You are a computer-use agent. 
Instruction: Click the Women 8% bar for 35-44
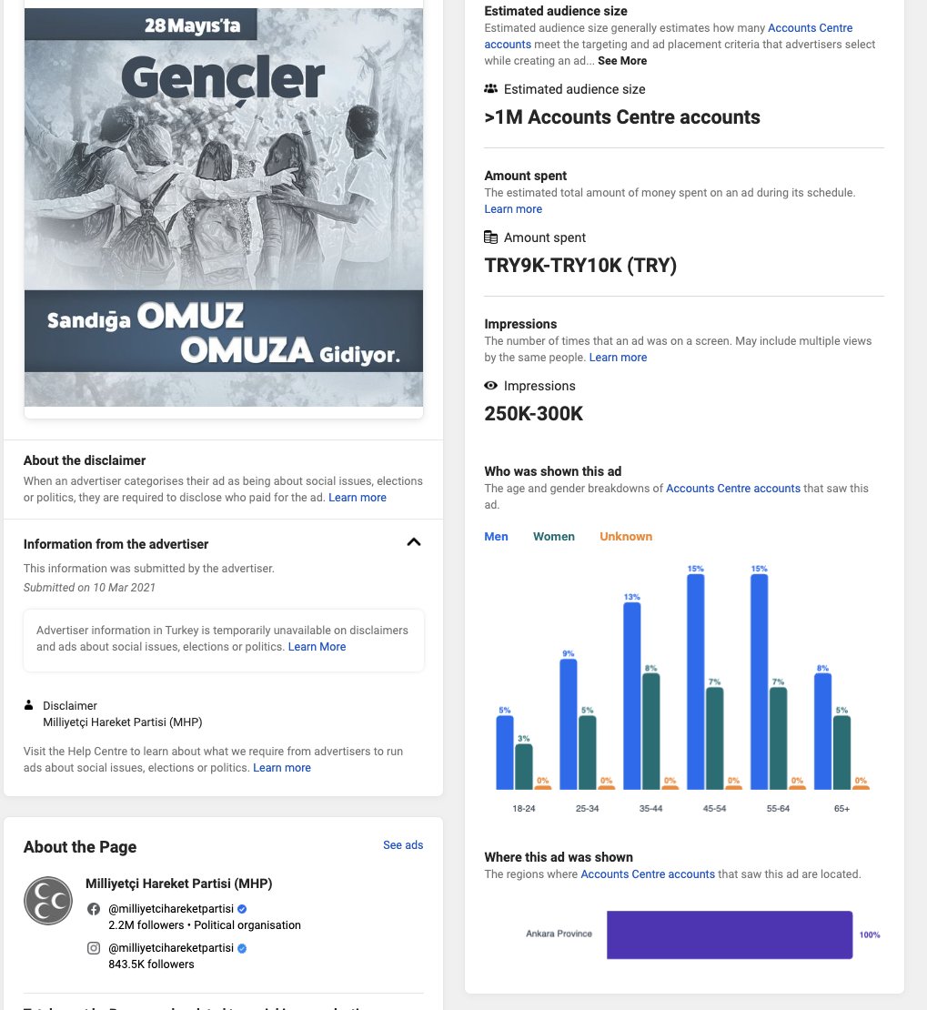650,731
